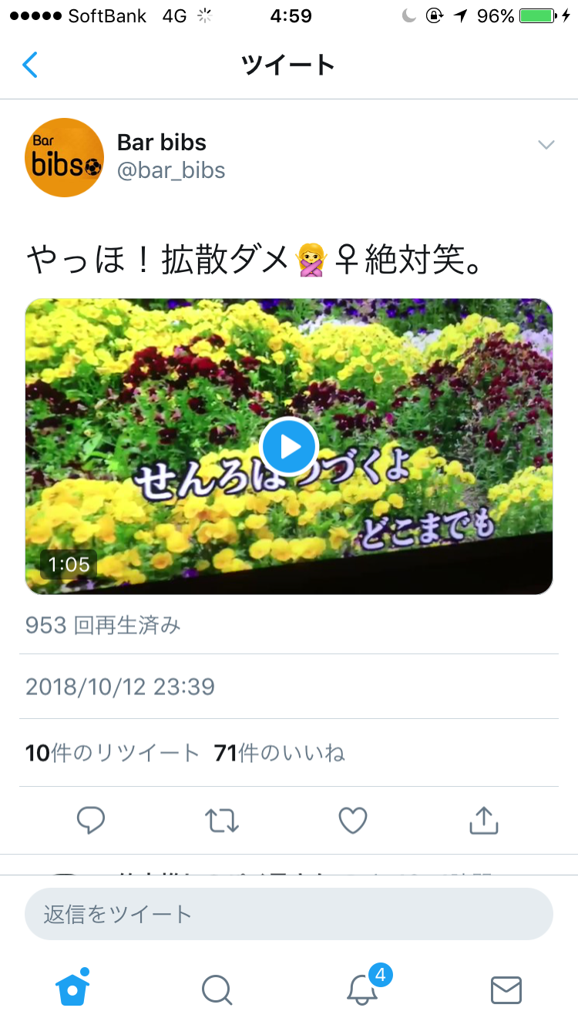Open the flower video thumbnail

(289, 446)
